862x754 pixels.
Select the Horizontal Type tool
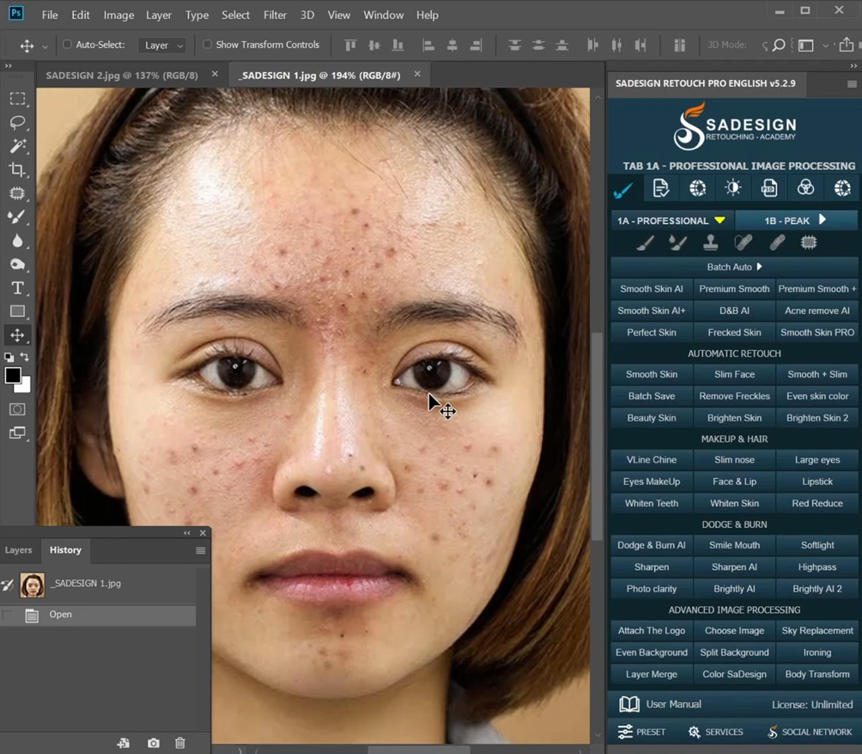pyautogui.click(x=18, y=288)
